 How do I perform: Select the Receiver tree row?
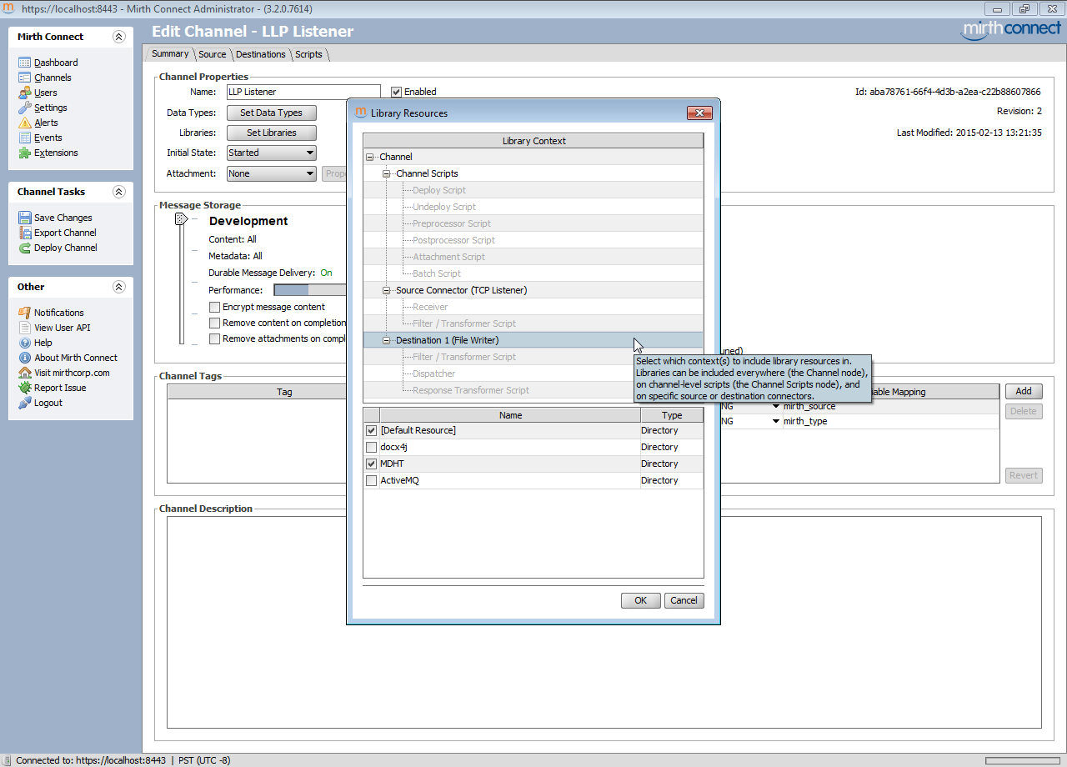[533, 307]
